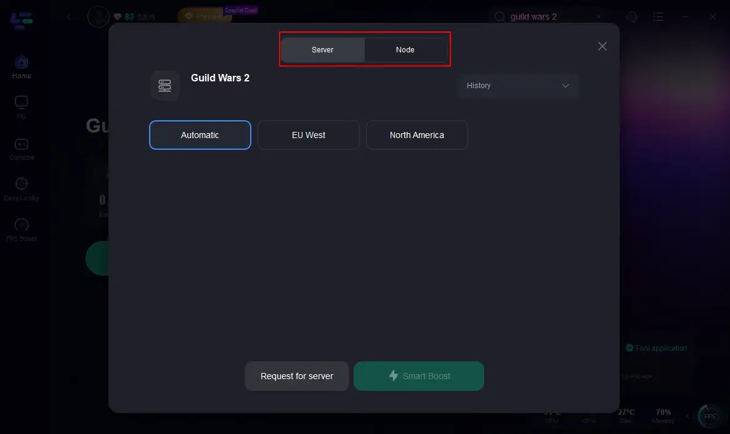Click the Home icon in the sidebar
This screenshot has height=434, width=730.
click(x=22, y=62)
